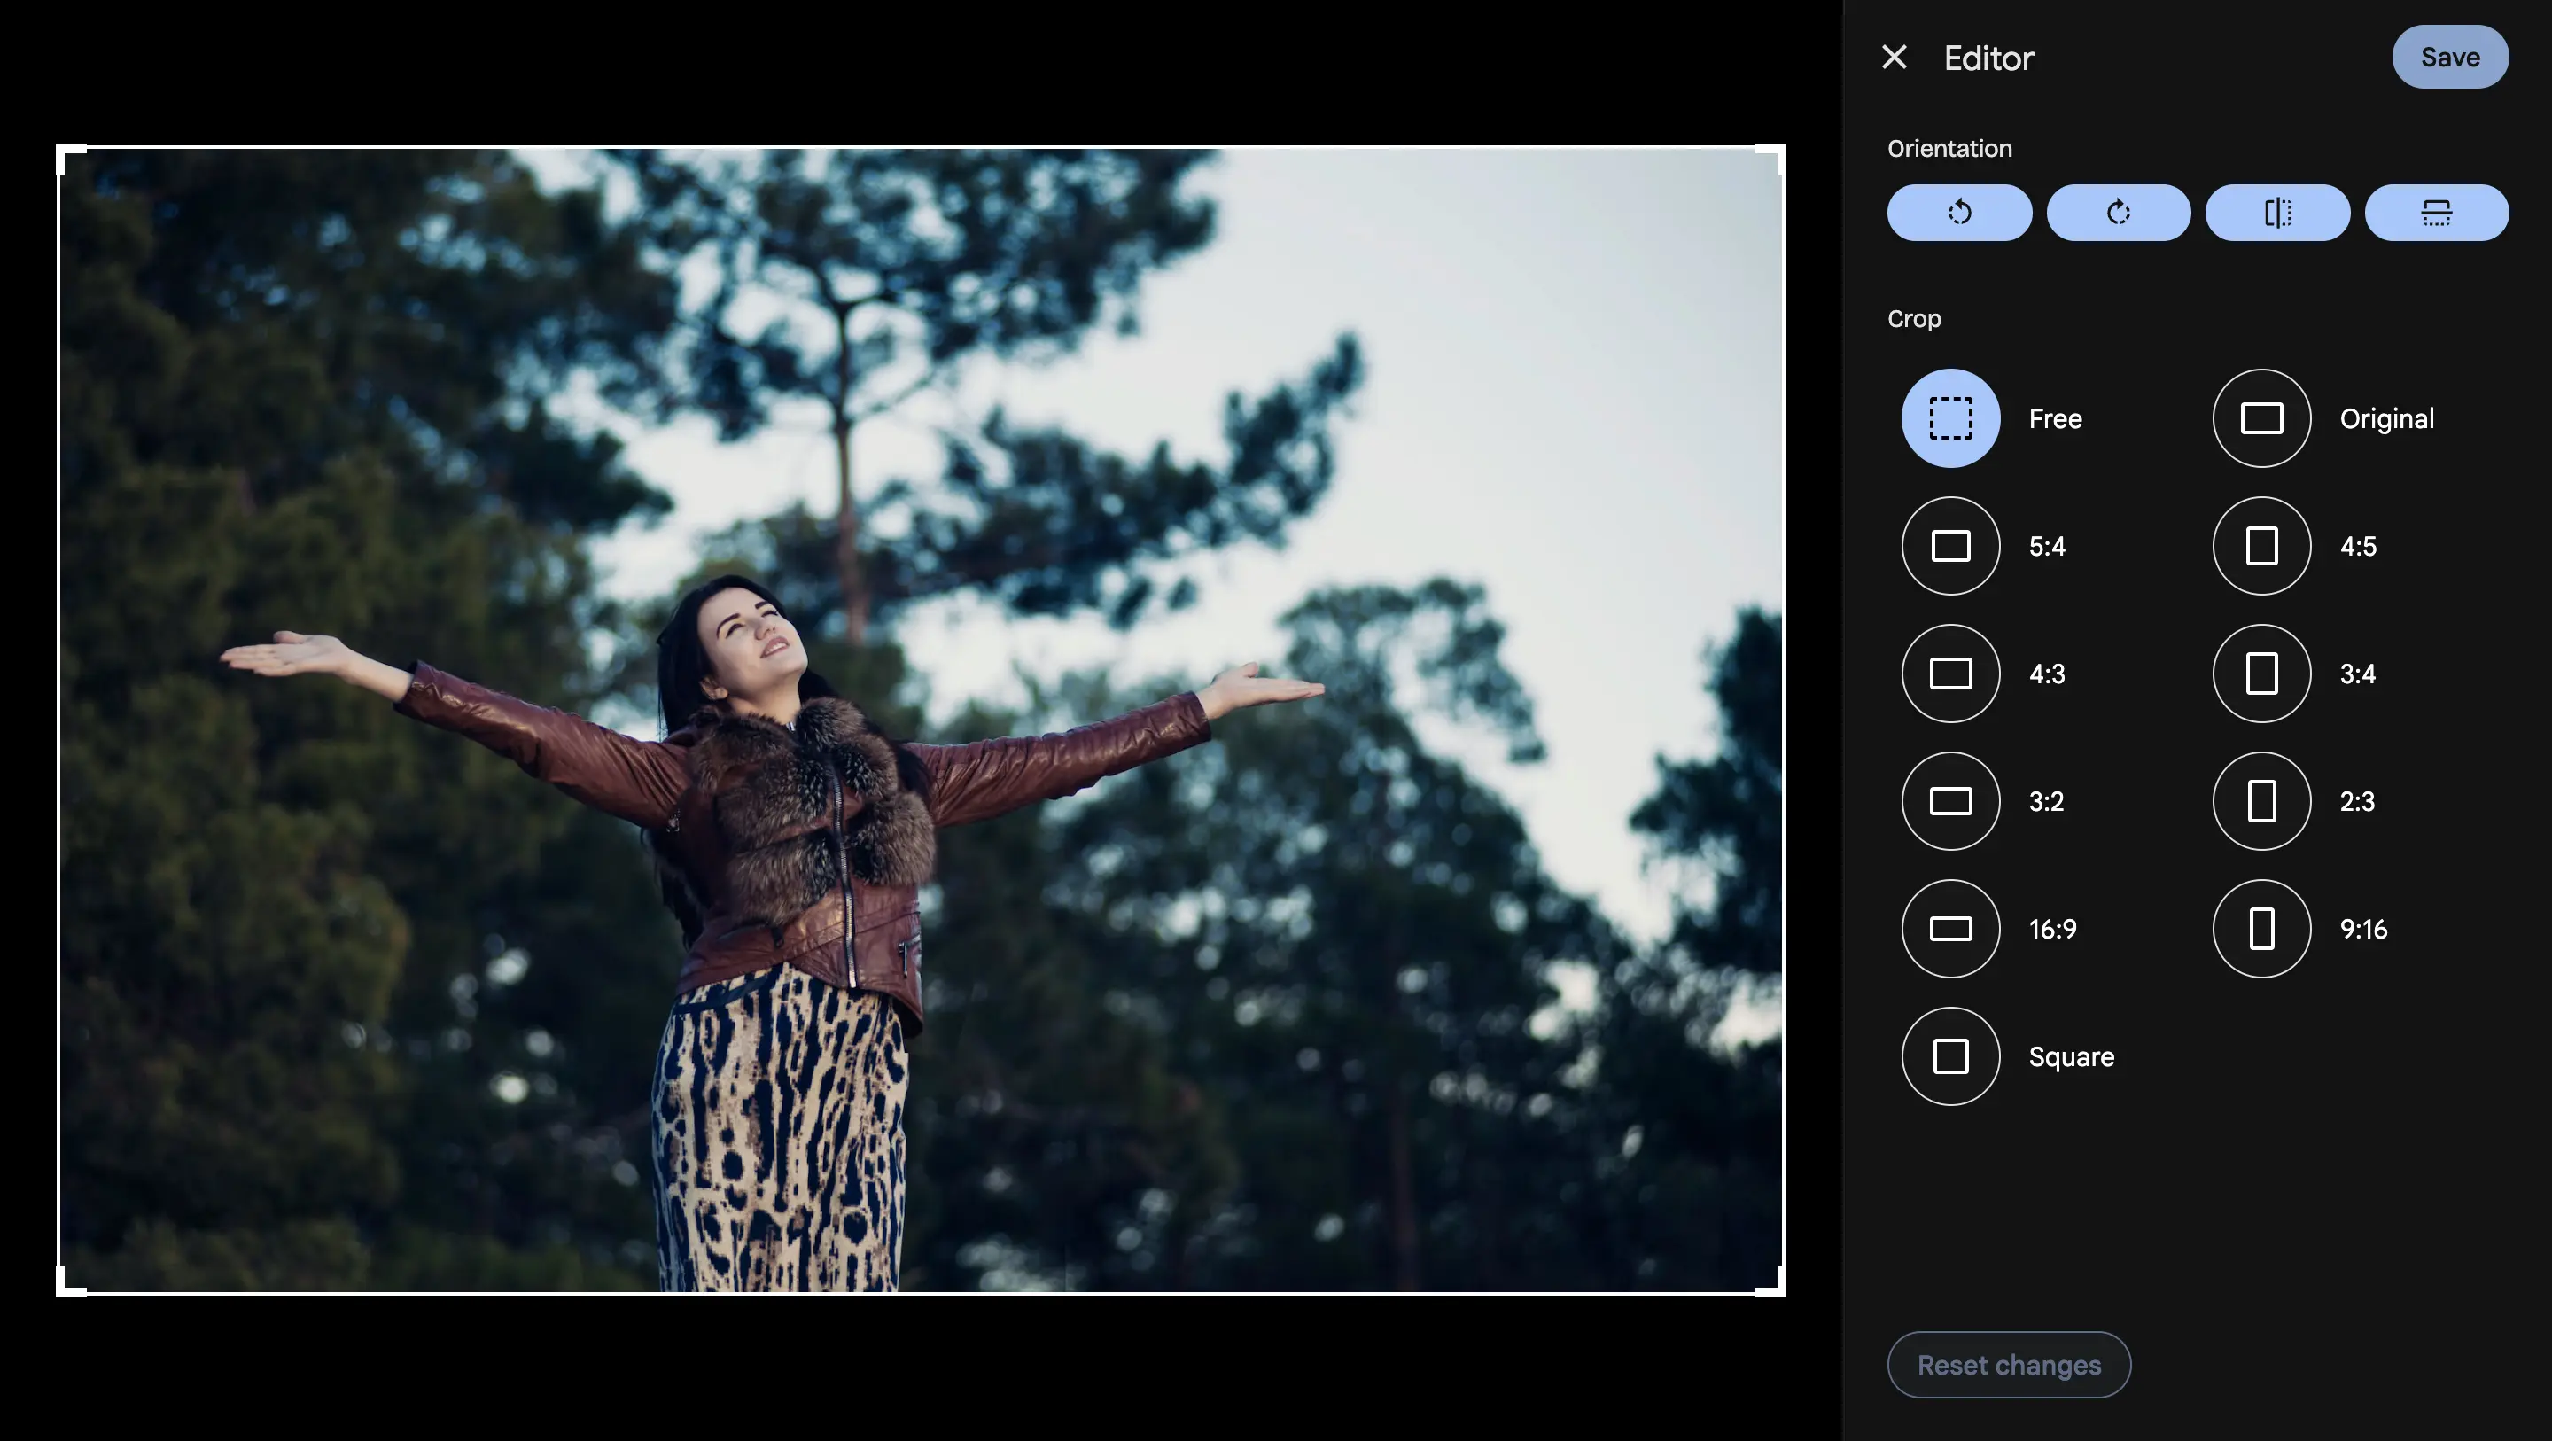Click the photo of the woman in the crop area
The image size is (2552, 1441).
click(x=921, y=720)
